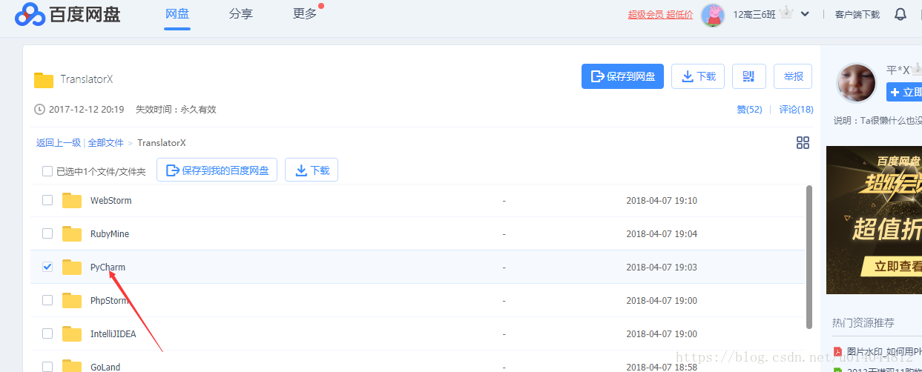This screenshot has height=372, width=922.
Task: Click the 12高三6班 username
Action: [754, 14]
